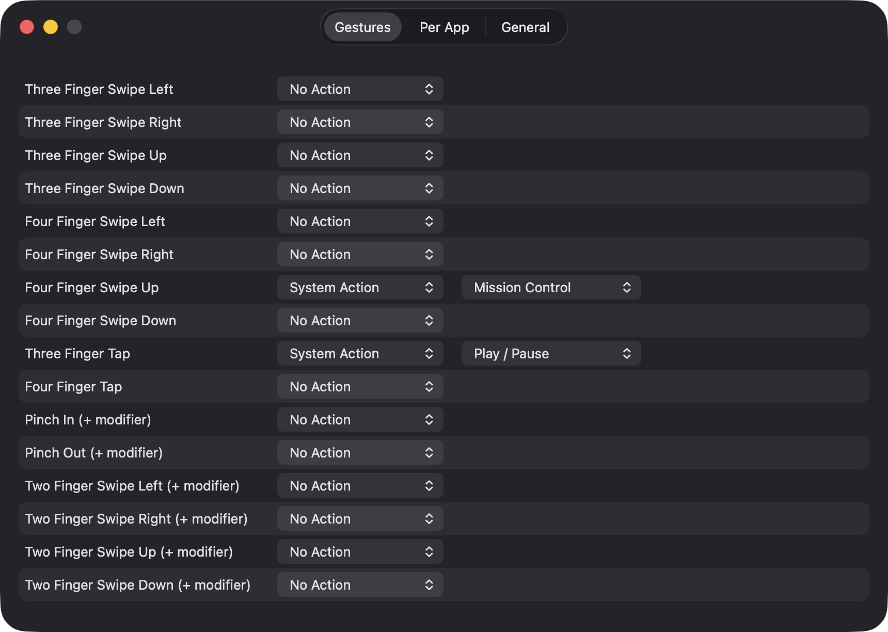The width and height of the screenshot is (888, 632).
Task: Open the General tab
Action: 525,27
